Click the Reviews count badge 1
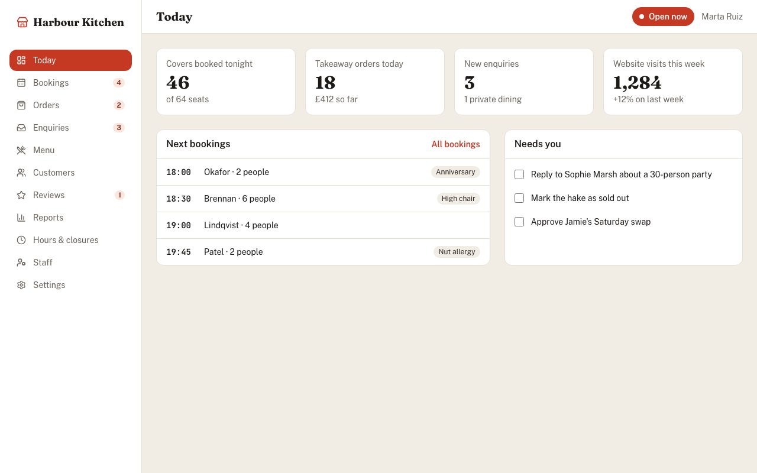This screenshot has height=473, width=757. point(119,195)
